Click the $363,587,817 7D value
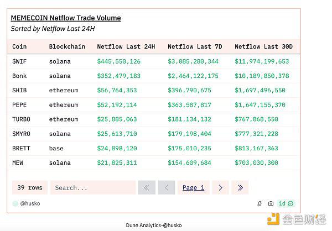 click(189, 104)
